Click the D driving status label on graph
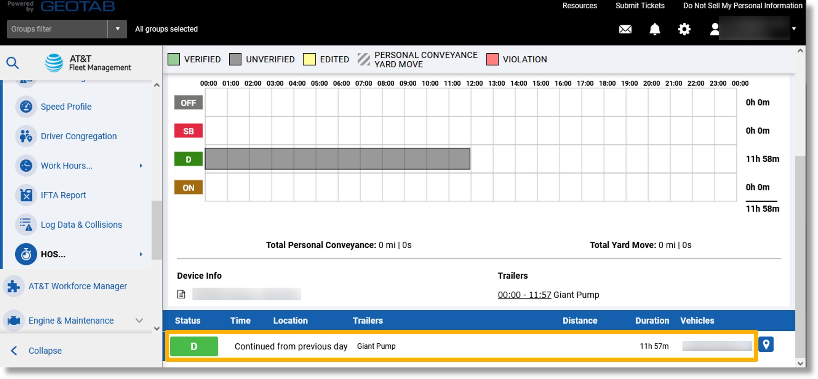Viewport: 818px width, 379px height. (x=188, y=159)
